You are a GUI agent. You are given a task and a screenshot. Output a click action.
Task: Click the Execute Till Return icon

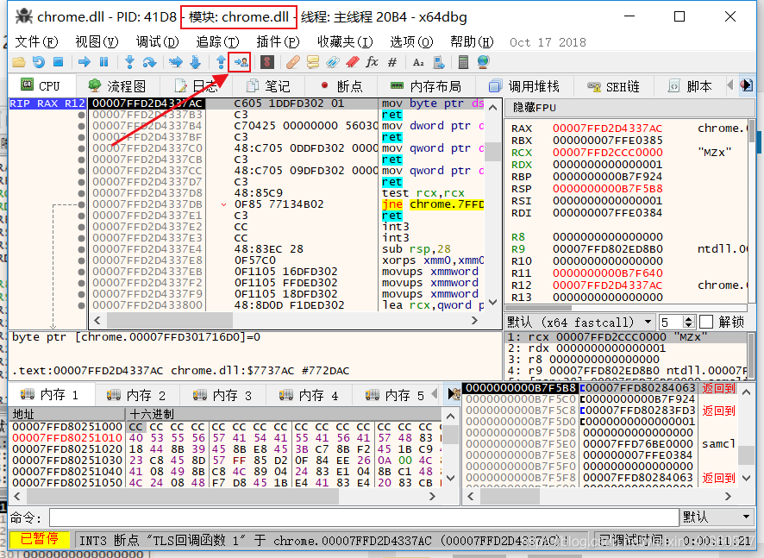221,62
